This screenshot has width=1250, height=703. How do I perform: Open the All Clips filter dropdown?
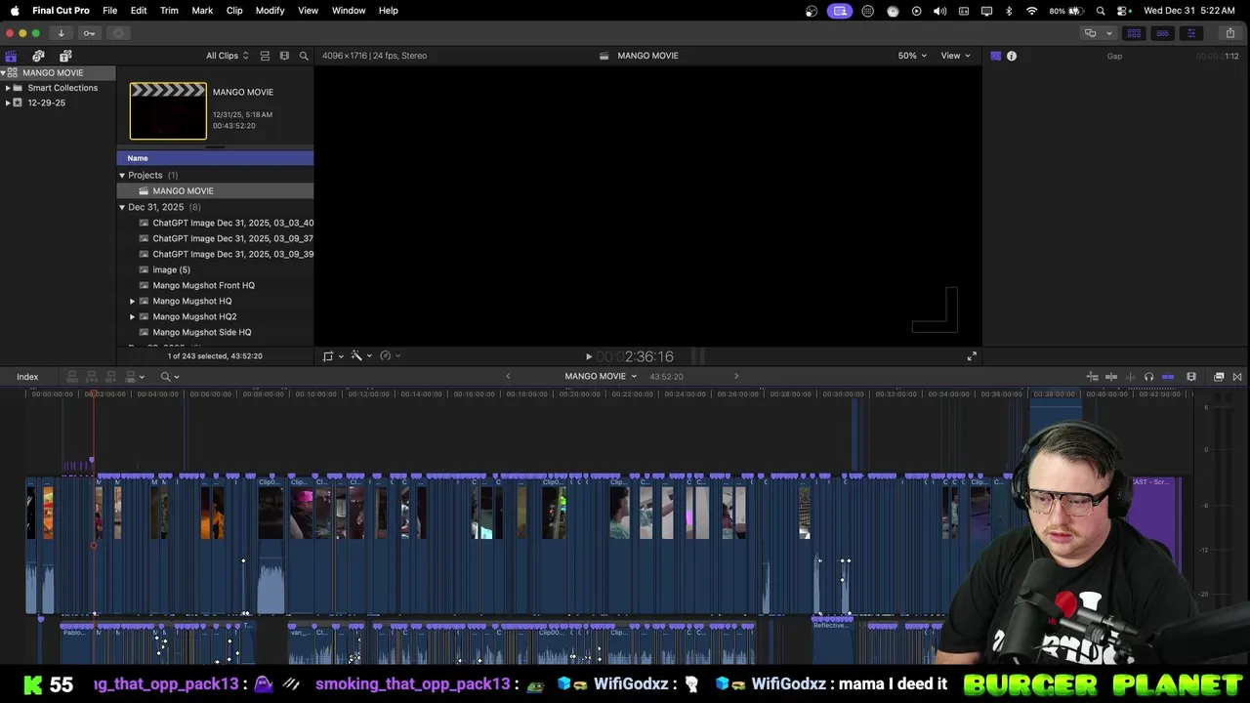(x=227, y=56)
